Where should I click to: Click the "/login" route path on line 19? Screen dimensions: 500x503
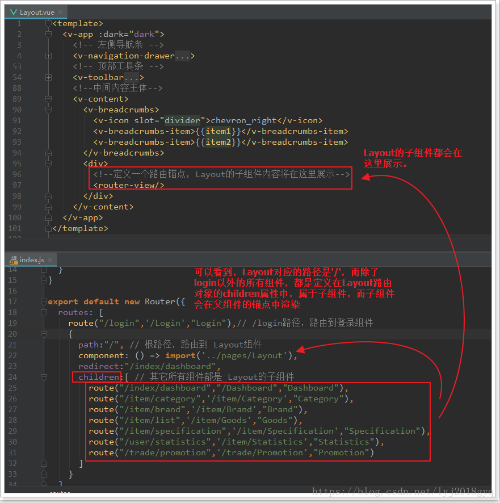point(119,323)
